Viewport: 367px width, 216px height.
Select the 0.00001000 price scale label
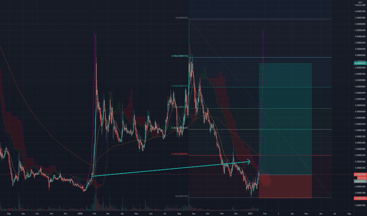(360, 205)
